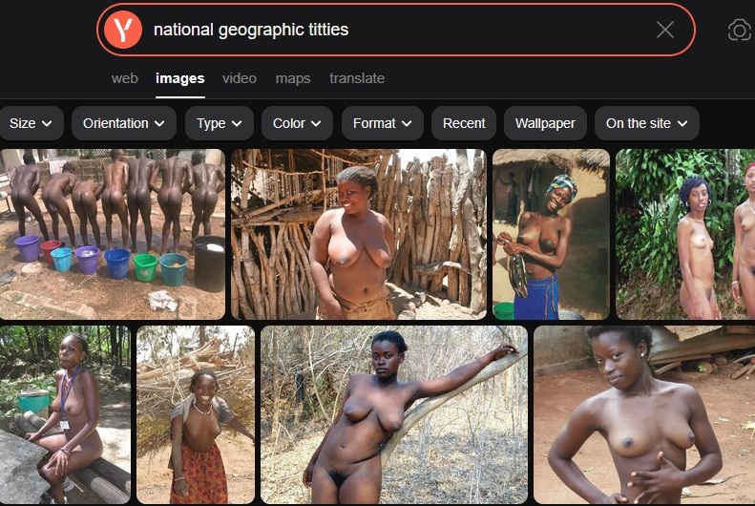This screenshot has width=755, height=506.
Task: Toggle the Wallpaper filter
Action: [x=545, y=123]
